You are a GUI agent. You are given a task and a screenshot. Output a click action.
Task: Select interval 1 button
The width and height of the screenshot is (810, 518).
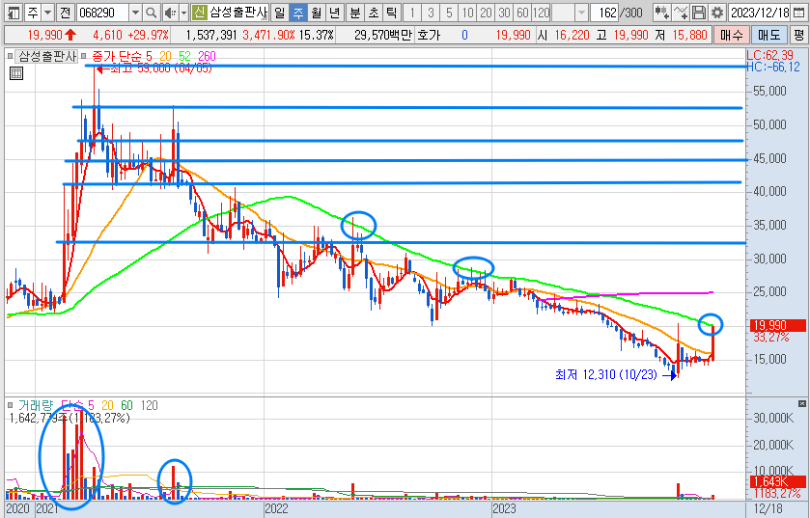(x=412, y=13)
